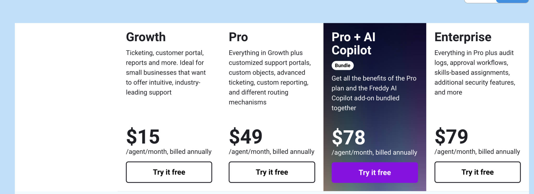This screenshot has height=194, width=534.
Task: Open the Pro + AI Copilot plan
Action: tap(353, 44)
